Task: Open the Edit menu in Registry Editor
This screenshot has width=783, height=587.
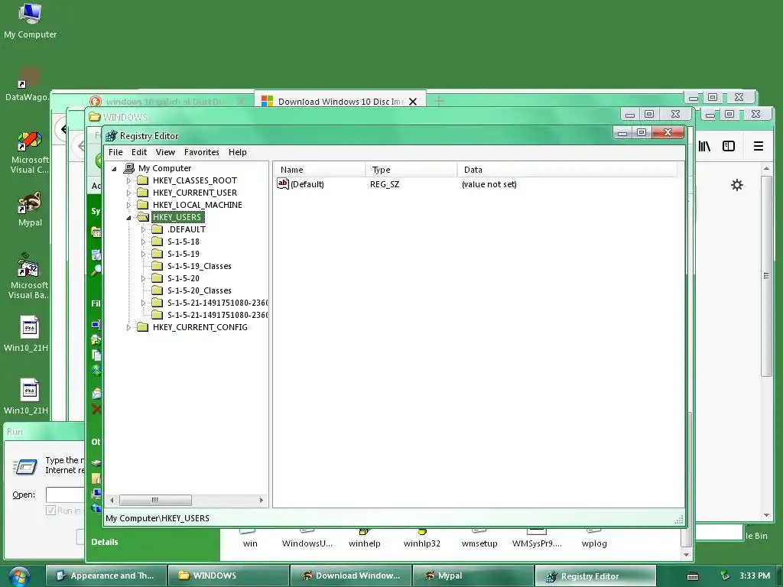Action: 139,152
